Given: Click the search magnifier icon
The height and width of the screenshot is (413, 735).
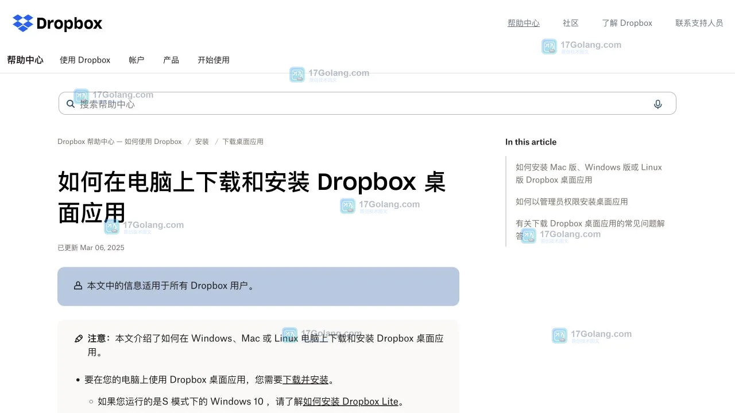Looking at the screenshot, I should [x=71, y=104].
